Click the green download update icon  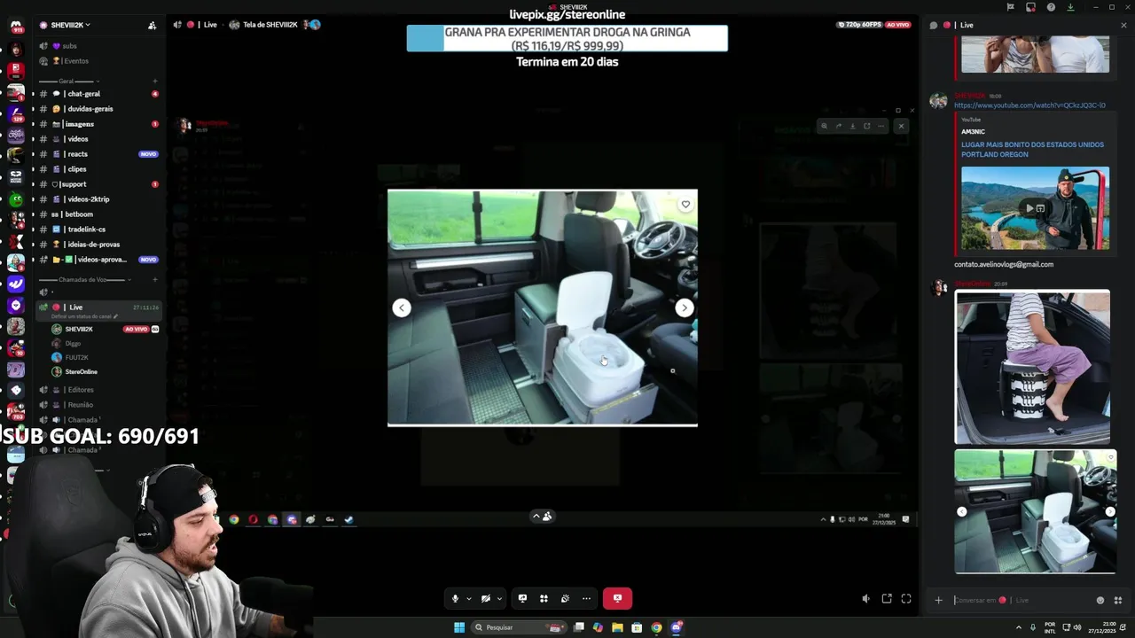[x=1070, y=7]
